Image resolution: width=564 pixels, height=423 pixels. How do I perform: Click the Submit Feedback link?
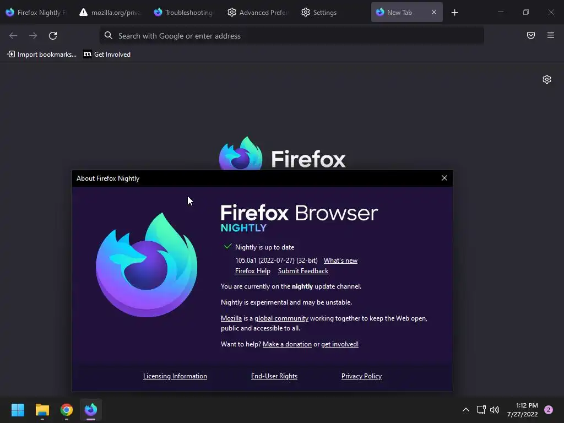pos(303,271)
